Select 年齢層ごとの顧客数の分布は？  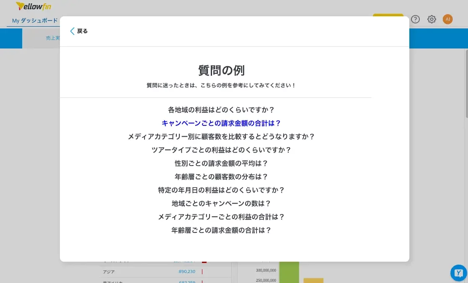(x=221, y=176)
